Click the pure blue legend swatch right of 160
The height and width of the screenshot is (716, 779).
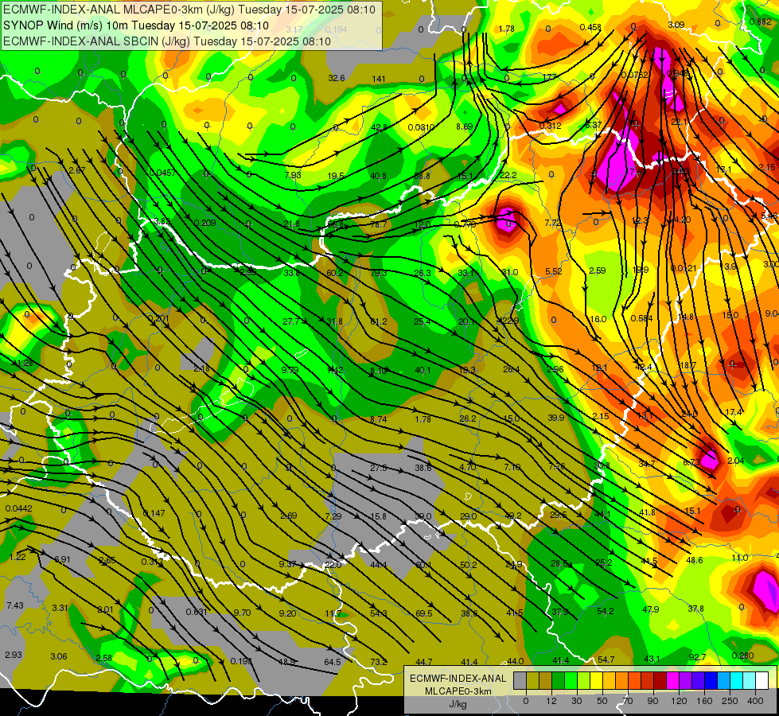[711, 680]
